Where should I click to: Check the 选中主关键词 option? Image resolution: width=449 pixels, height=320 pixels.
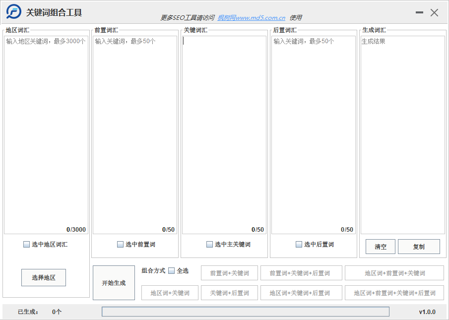tap(210, 244)
